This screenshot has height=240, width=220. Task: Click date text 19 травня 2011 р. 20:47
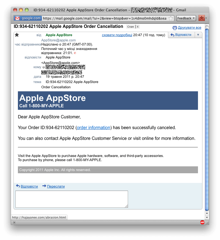coord(65,76)
